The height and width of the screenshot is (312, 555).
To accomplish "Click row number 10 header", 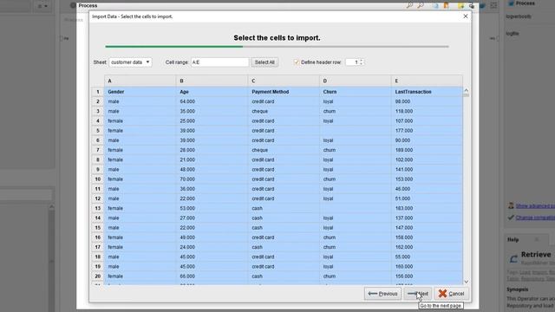I will point(98,179).
